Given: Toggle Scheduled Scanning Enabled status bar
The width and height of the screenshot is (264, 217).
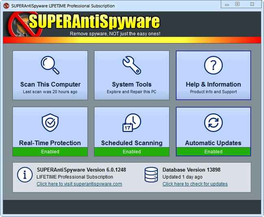Looking at the screenshot, I should (132, 152).
